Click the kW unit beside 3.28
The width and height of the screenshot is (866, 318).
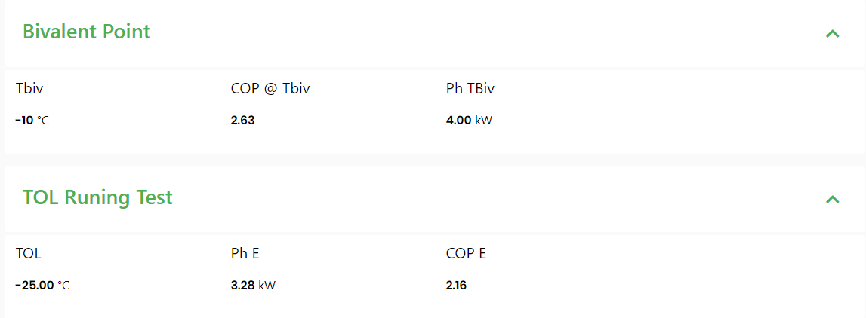267,286
